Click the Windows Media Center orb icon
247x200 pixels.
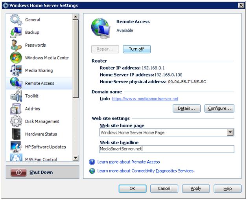click(x=16, y=58)
